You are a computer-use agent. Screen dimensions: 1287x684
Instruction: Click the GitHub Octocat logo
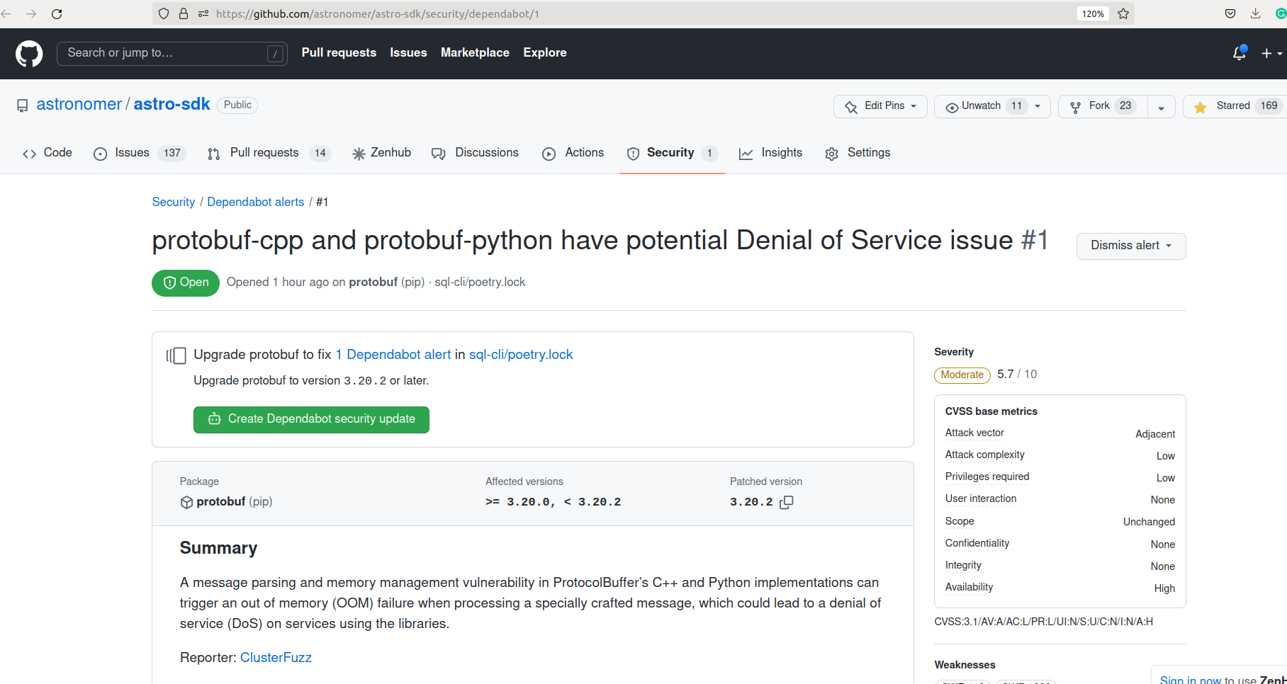[x=29, y=54]
